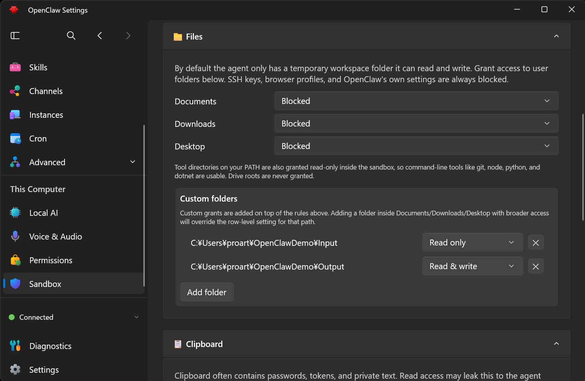Open the Documents access dropdown
This screenshot has width=585, height=381.
coord(416,101)
